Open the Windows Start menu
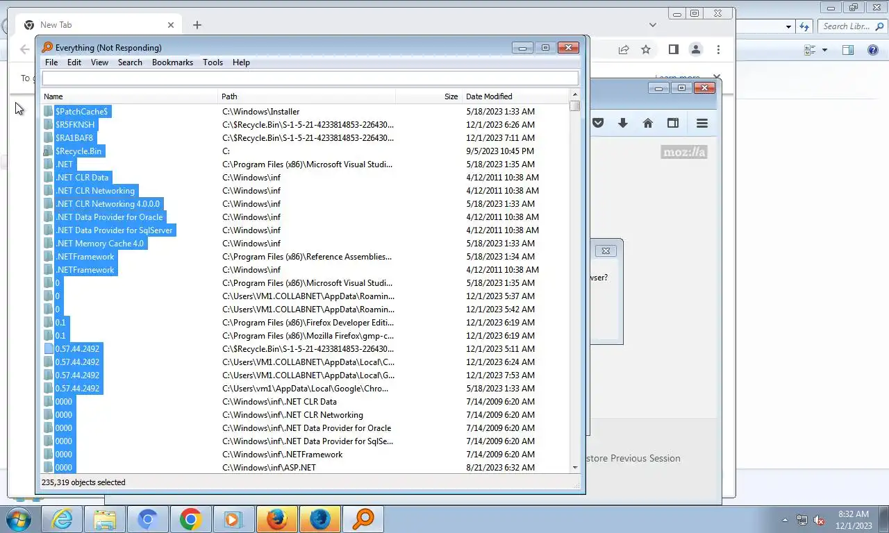Viewport: 889px width, 533px height. click(x=17, y=519)
